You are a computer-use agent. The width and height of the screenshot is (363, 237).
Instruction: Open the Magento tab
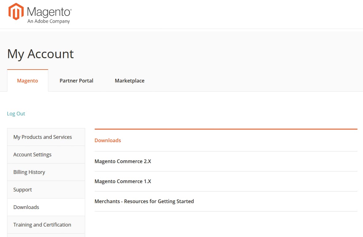27,80
